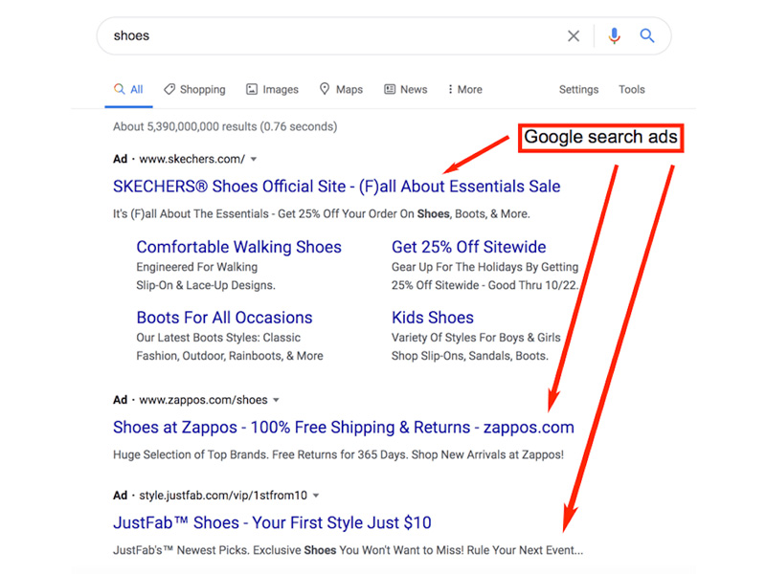Visit the Get 25% Off Sitewide link
This screenshot has height=574, width=766.
[x=468, y=247]
